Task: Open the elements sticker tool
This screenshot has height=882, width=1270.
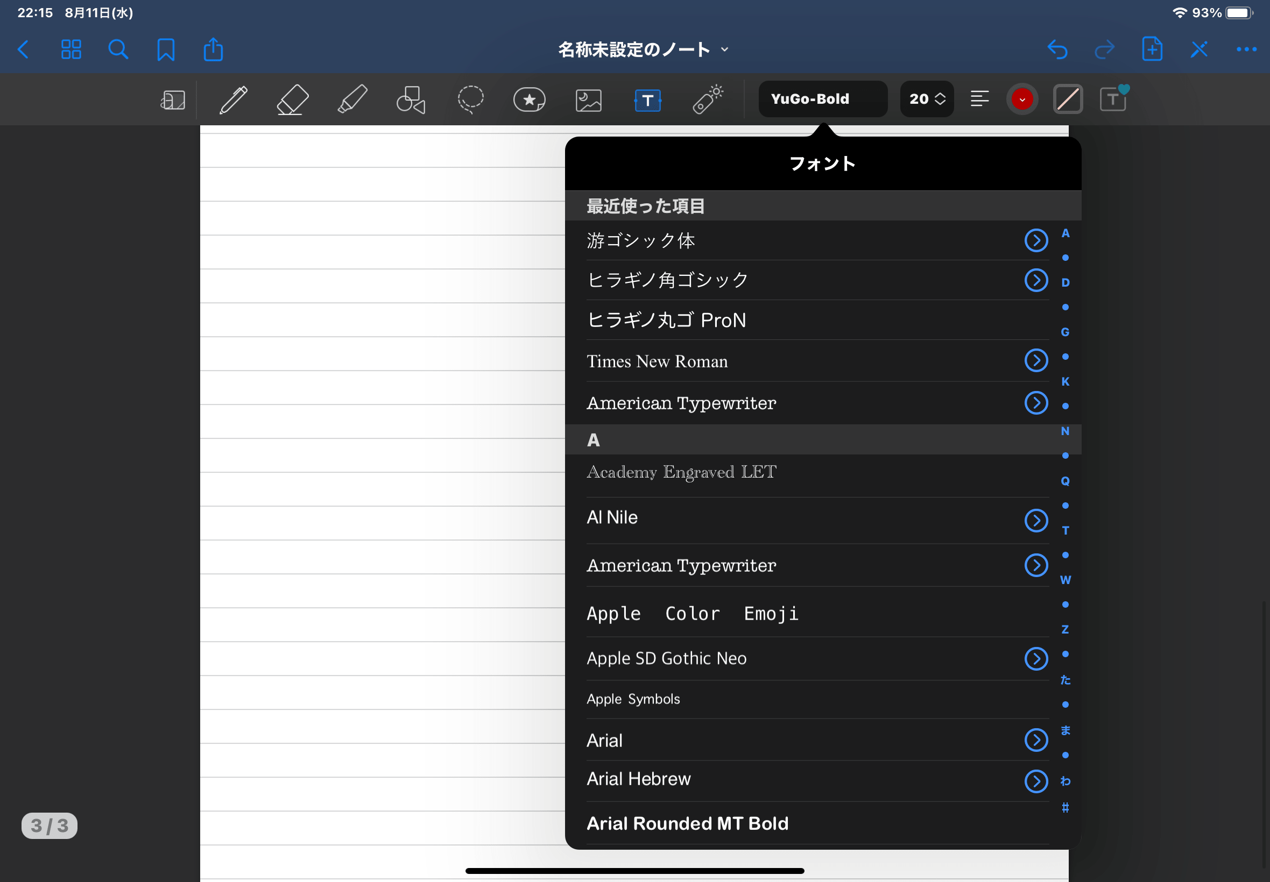Action: (x=529, y=100)
